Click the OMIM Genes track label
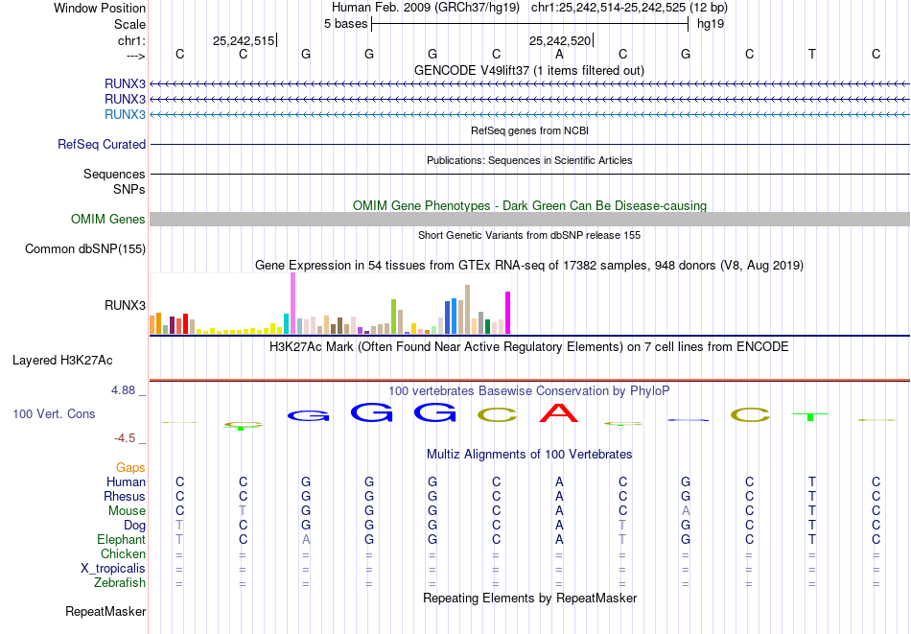Screen dimensions: 911x634 click(x=108, y=219)
